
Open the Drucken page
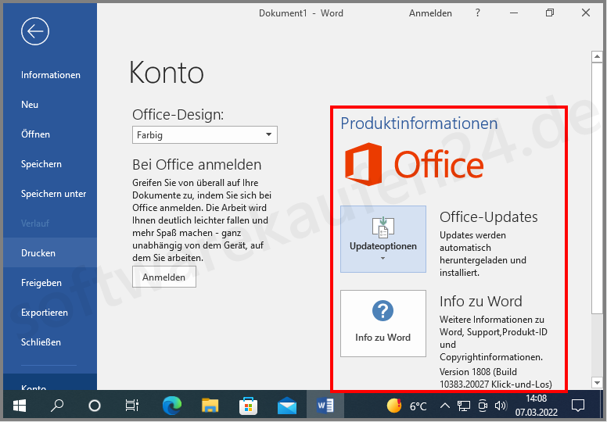50,253
